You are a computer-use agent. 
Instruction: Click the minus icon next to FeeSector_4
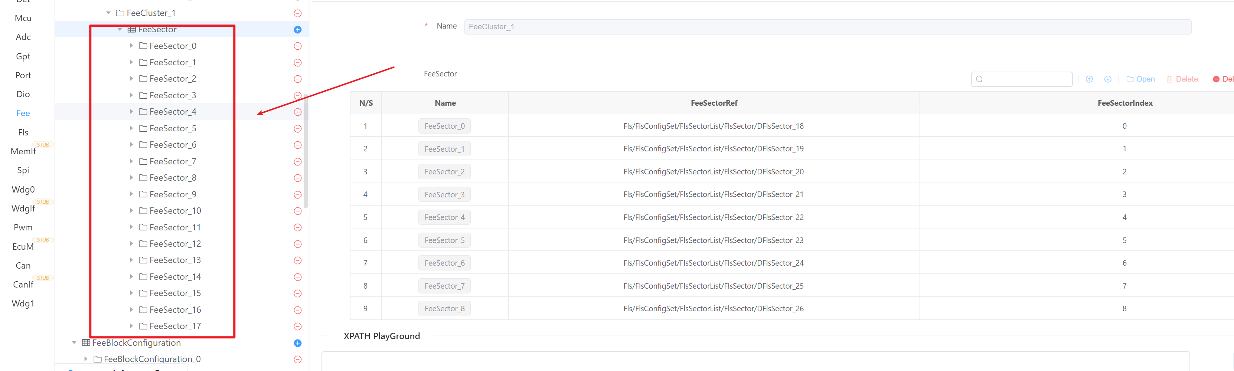pos(297,112)
